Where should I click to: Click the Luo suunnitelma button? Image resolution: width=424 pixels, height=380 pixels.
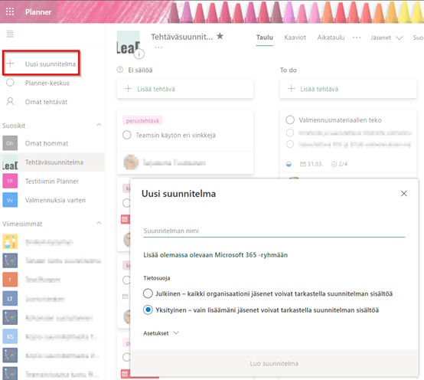click(x=274, y=363)
